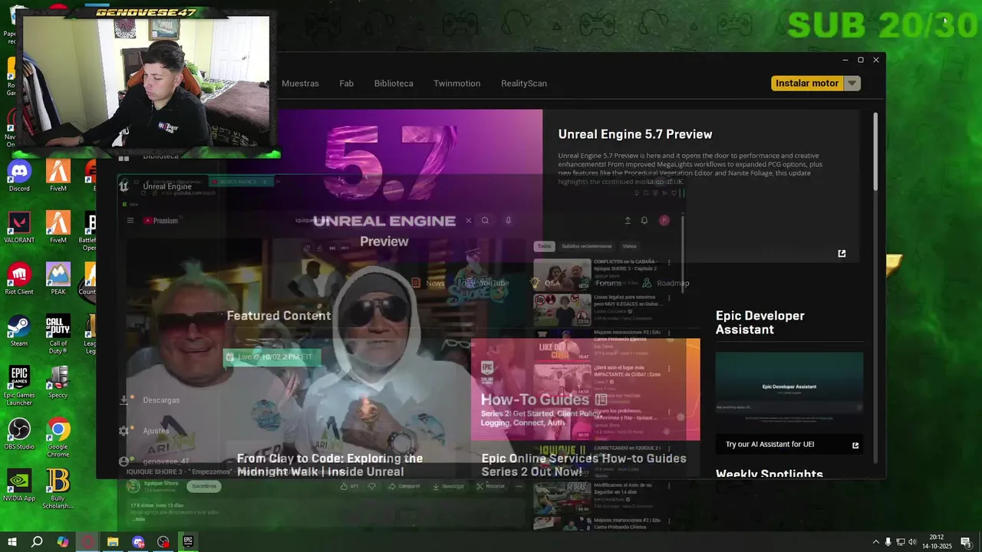
Task: Open Epic Games Launcher desktop shortcut
Action: point(19,386)
